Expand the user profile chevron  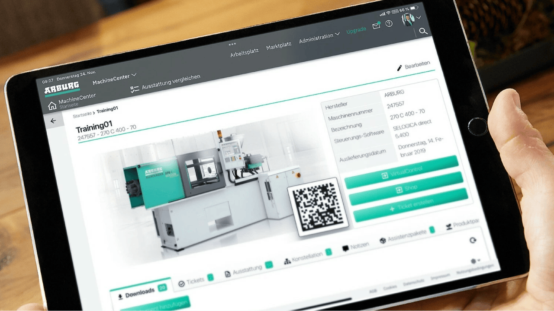coord(419,17)
